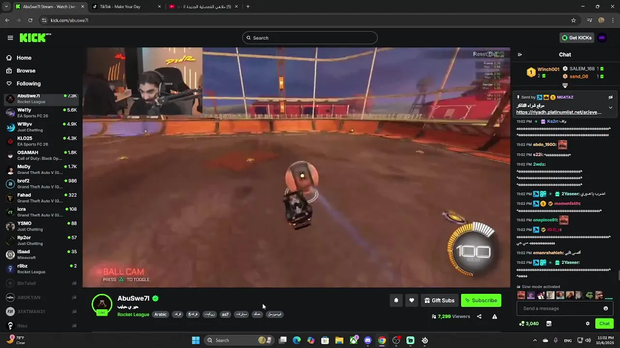This screenshot has height=348, width=620.
Task: Switch to the TikTok browser tab
Action: point(126,7)
